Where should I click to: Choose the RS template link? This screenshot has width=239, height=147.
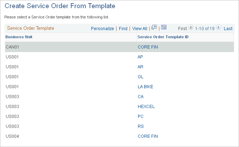tap(141, 126)
